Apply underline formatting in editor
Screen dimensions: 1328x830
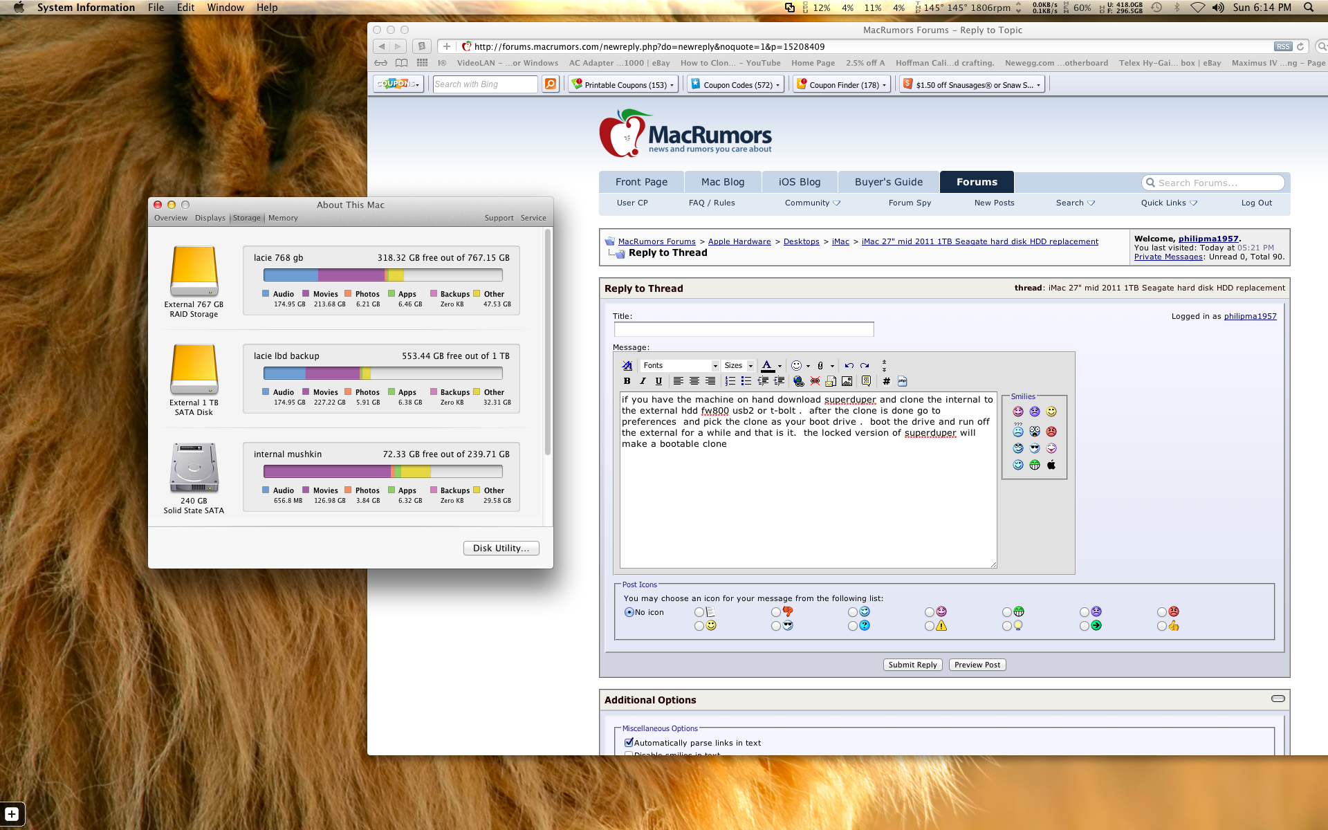click(658, 381)
